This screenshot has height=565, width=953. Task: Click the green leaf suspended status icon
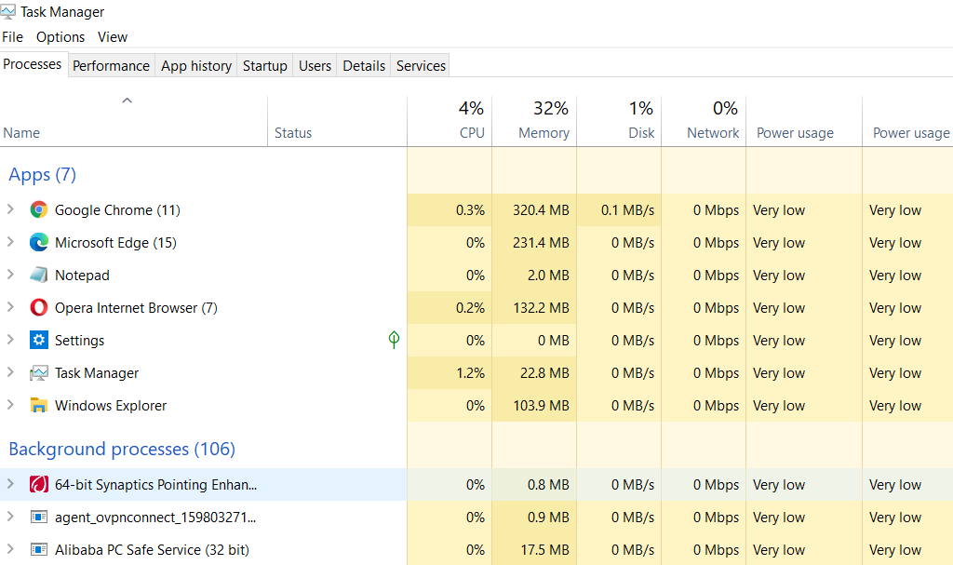pos(394,340)
